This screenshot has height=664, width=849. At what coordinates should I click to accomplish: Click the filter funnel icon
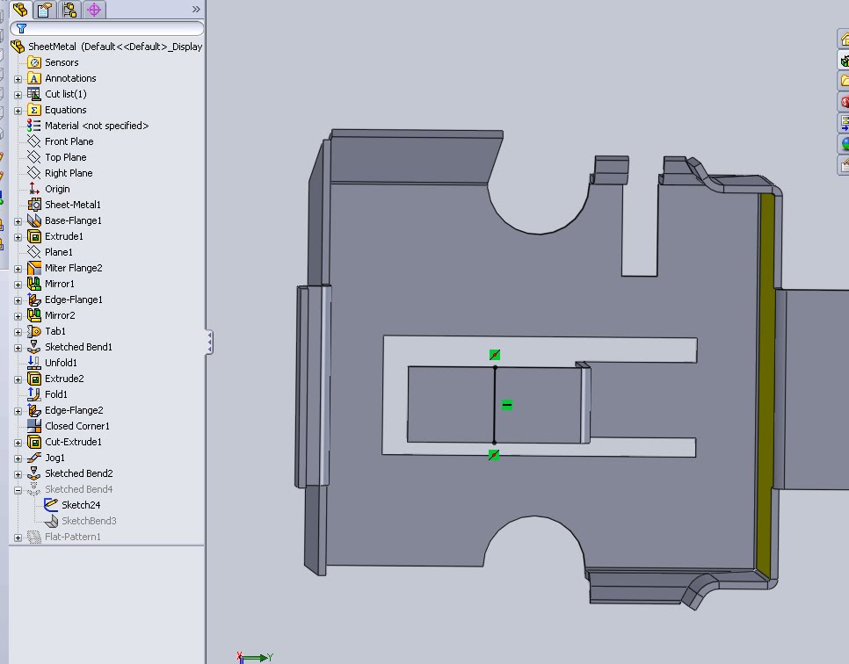21,28
